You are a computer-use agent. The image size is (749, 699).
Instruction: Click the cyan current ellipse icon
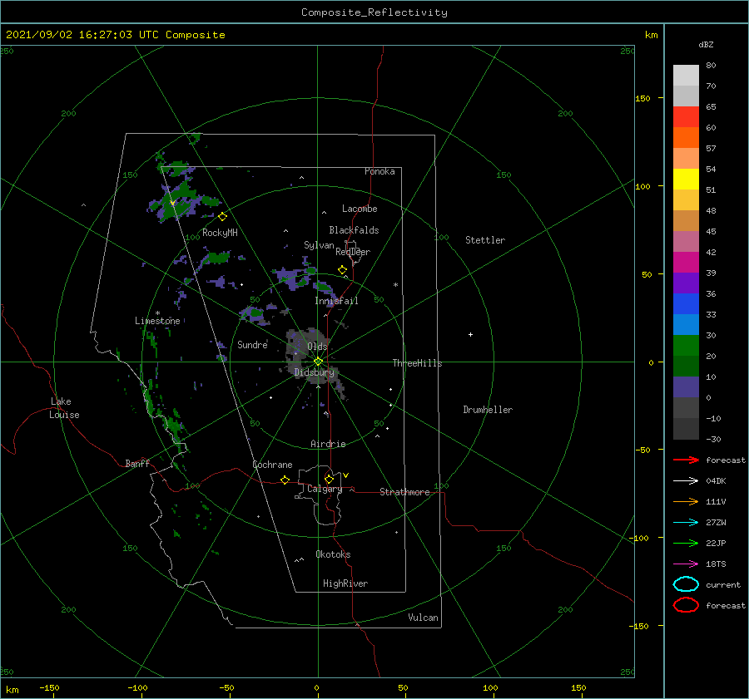(x=686, y=584)
